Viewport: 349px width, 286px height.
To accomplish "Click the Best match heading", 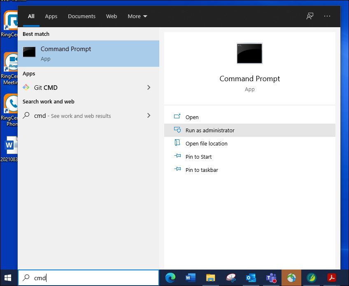I will [x=36, y=34].
